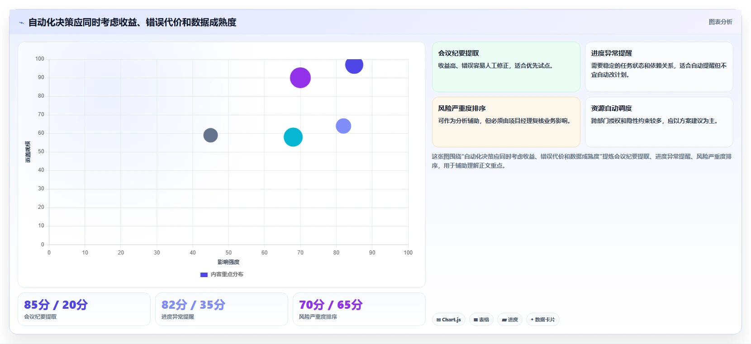
Task: Click the text 可作为分析辅助 in orange card
Action: click(x=504, y=121)
